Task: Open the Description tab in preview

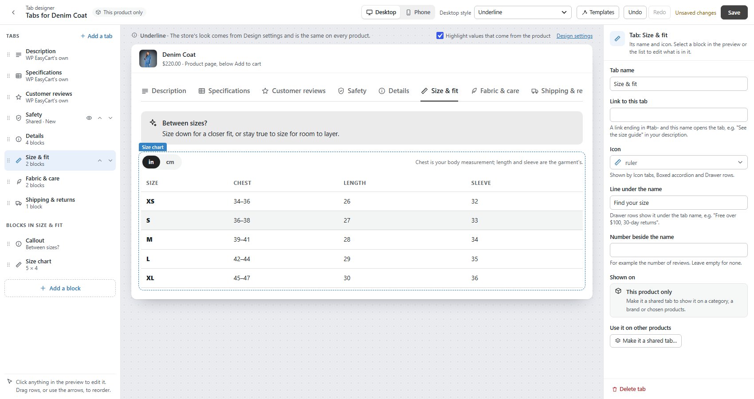Action: click(x=164, y=91)
